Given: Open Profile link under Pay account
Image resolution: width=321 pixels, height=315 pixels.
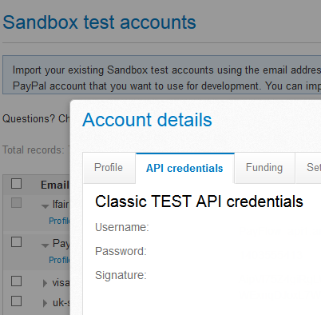Looking at the screenshot, I should click(x=59, y=260).
